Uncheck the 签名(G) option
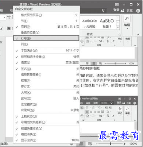The image size is (143, 147). click(x=46, y=69)
